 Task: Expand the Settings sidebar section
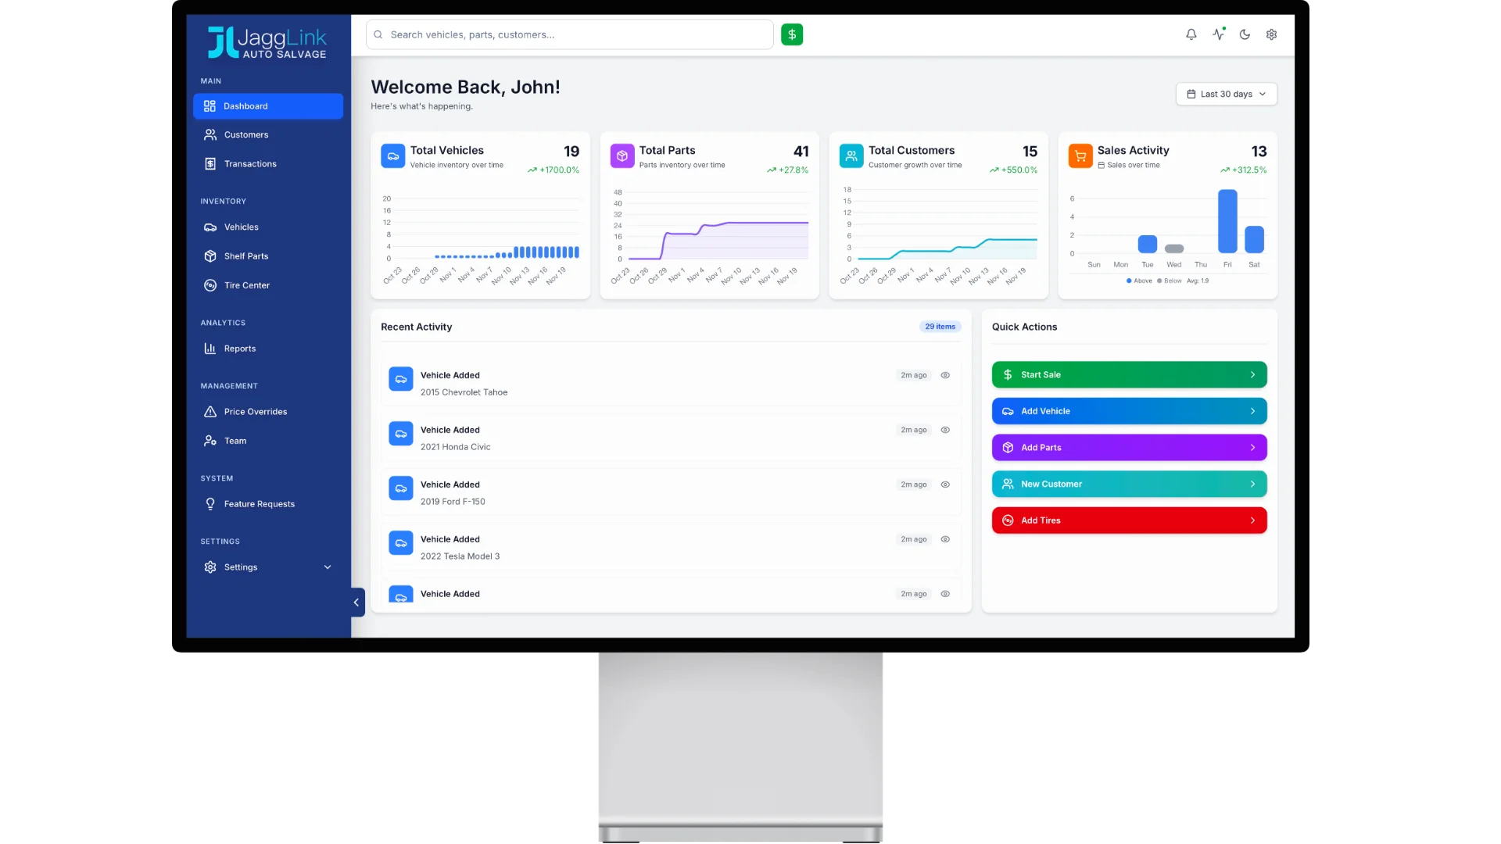click(x=327, y=567)
